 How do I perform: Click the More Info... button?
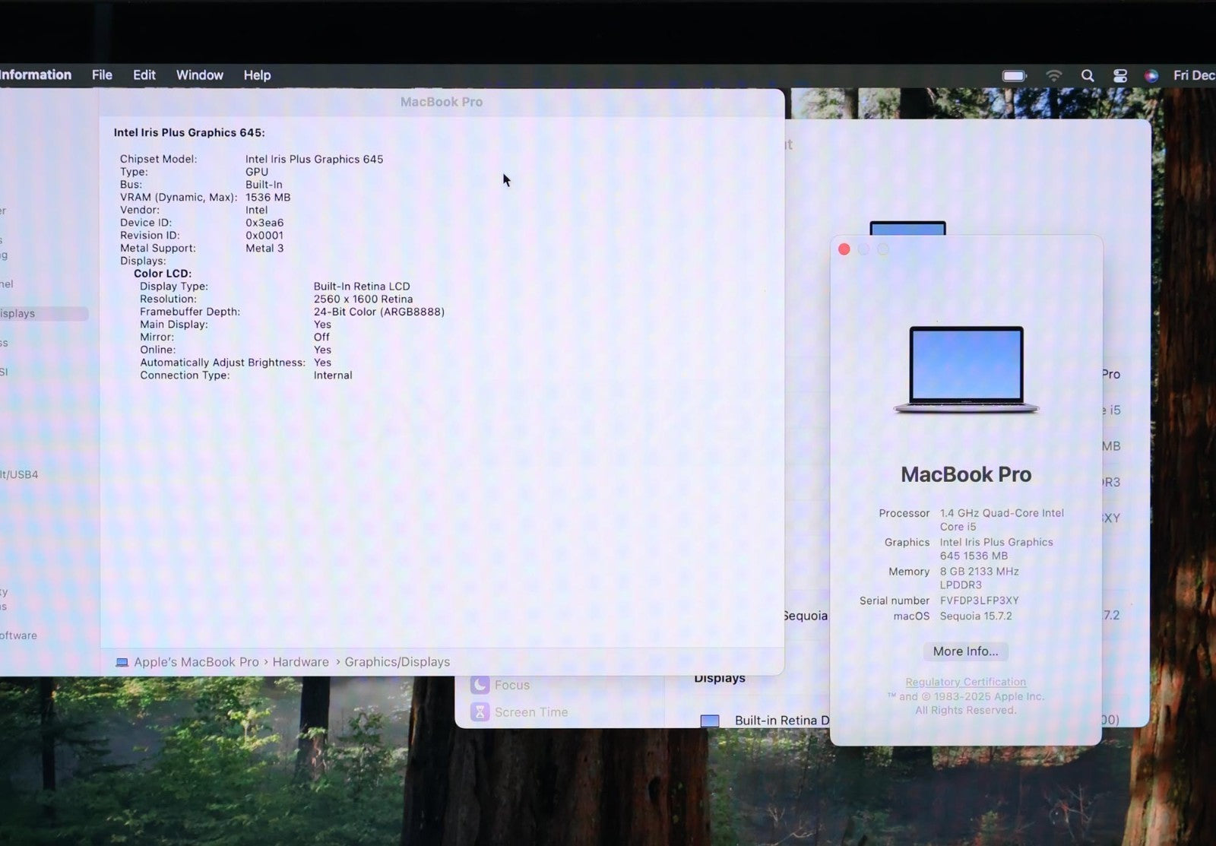[x=965, y=651]
